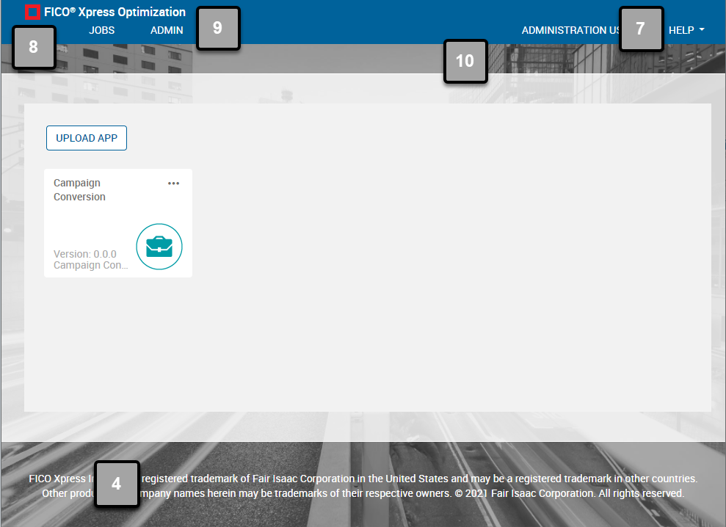
Task: Click the FICO red square logo
Action: click(32, 12)
